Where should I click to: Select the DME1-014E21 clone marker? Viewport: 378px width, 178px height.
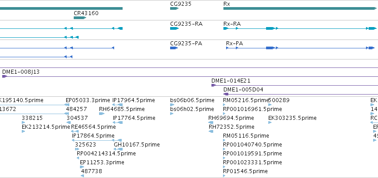pyautogui.click(x=213, y=85)
